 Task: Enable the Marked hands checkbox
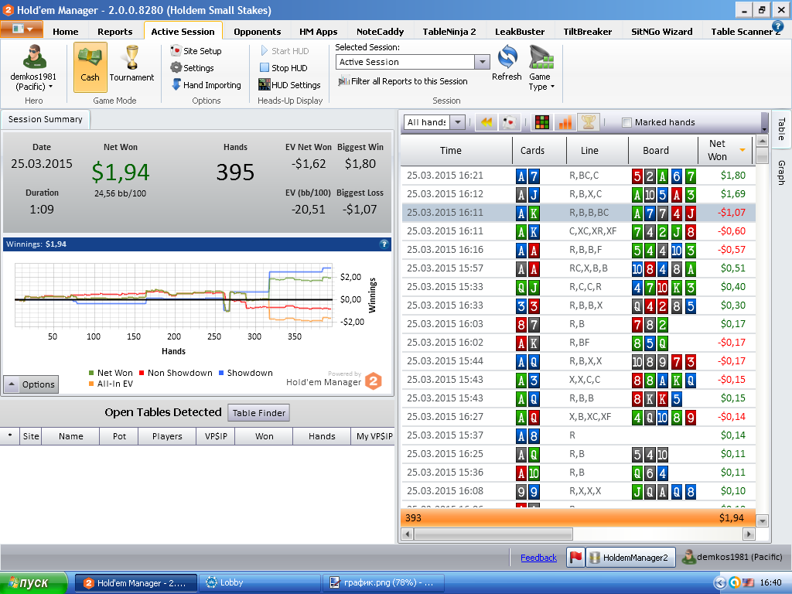tap(626, 122)
